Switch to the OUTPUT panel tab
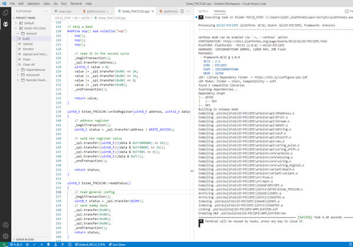The height and width of the screenshot is (247, 353). point(203,11)
